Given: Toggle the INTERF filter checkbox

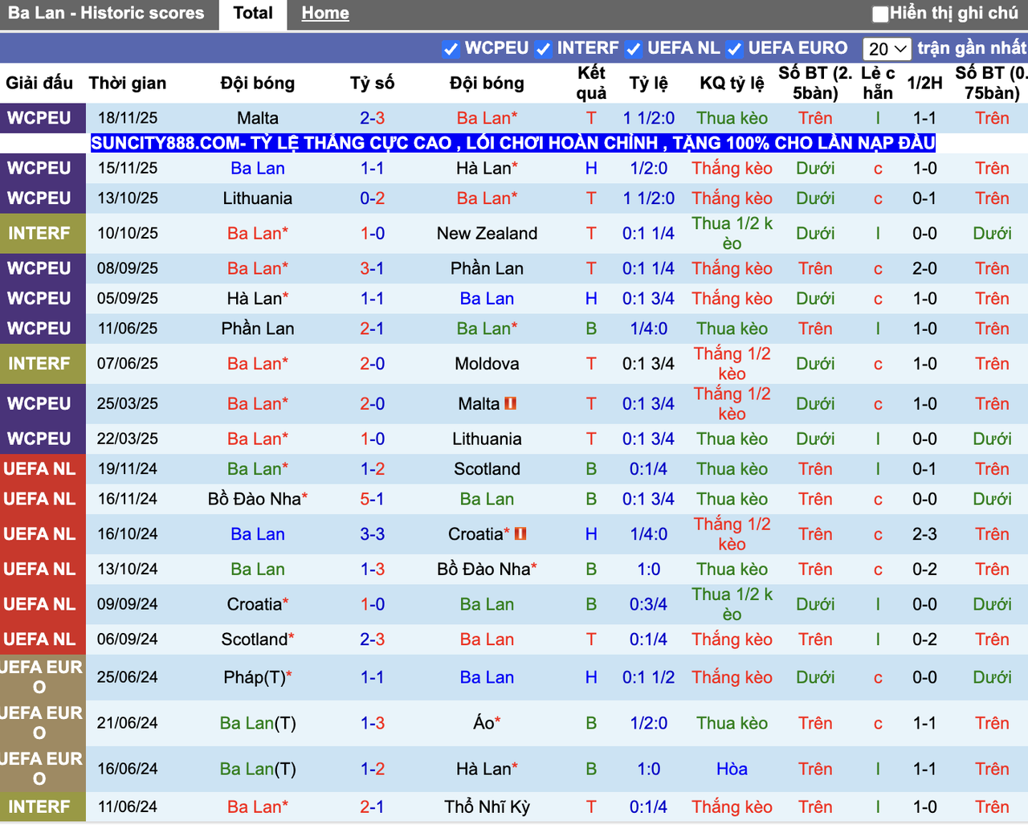Looking at the screenshot, I should click(x=544, y=49).
